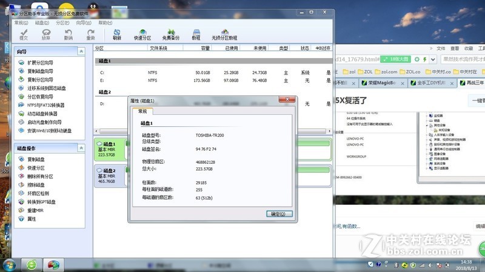Screen dimensions: 485x272
Task: Open the 常规(G) menu
Action: 21,23
